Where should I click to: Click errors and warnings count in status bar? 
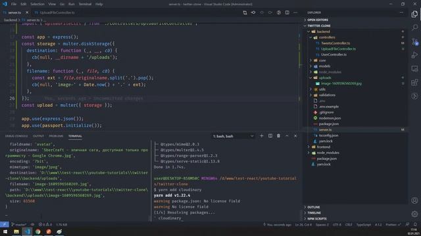tap(45, 224)
